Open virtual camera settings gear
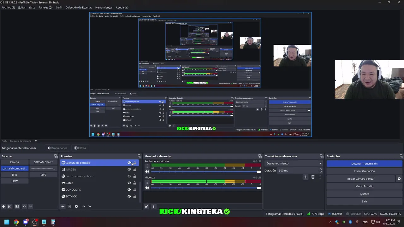This screenshot has width=404, height=227. point(399,179)
